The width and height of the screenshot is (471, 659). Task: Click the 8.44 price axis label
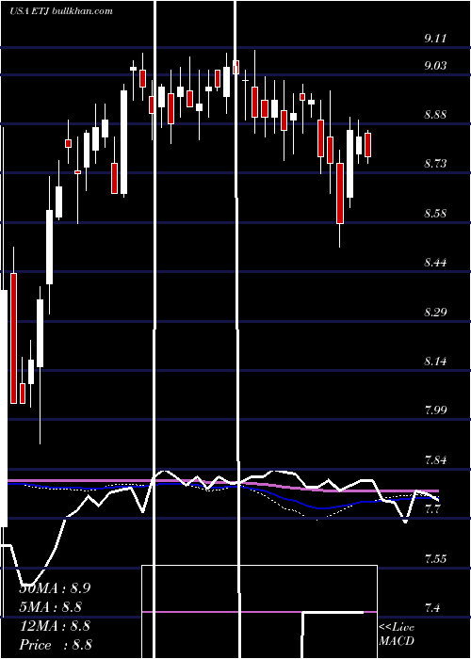pyautogui.click(x=435, y=263)
